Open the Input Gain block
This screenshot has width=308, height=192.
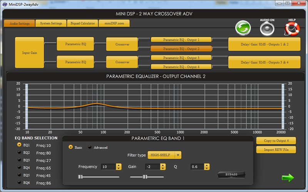30,53
